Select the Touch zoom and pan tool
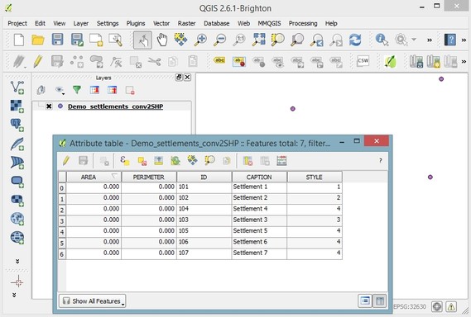The width and height of the screenshot is (471, 317). (142, 40)
